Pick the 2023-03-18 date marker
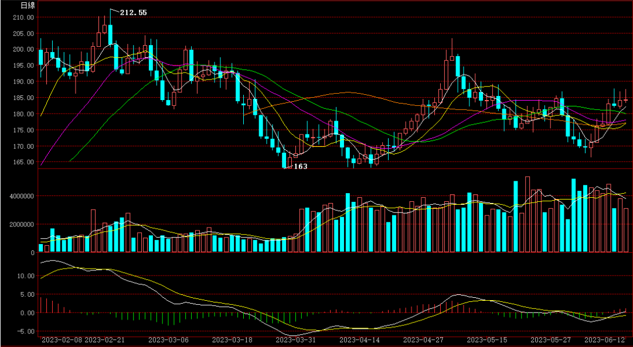 (x=232, y=339)
